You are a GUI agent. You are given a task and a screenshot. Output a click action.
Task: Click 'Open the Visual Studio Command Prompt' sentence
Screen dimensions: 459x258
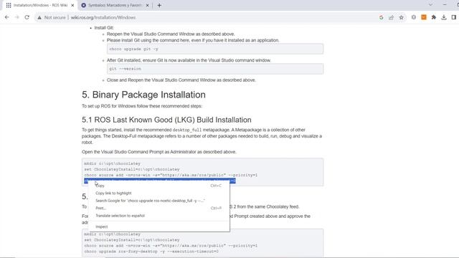pos(159,152)
